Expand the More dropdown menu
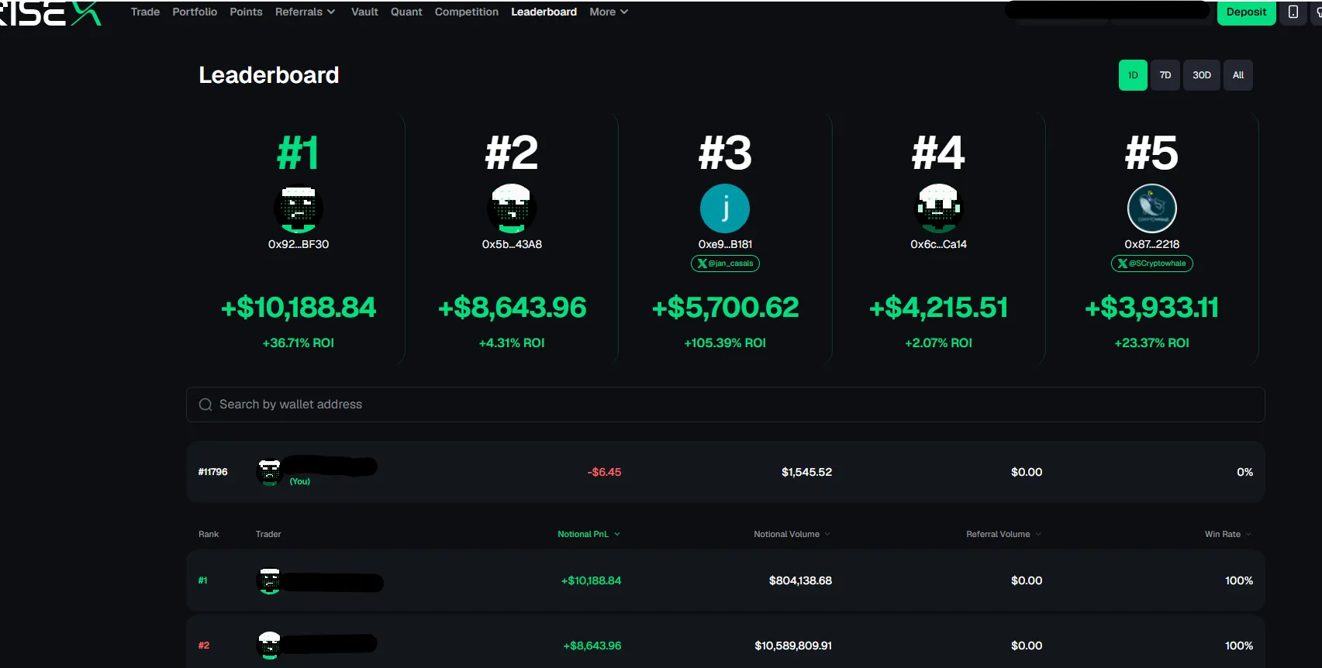Image resolution: width=1322 pixels, height=668 pixels. point(609,12)
